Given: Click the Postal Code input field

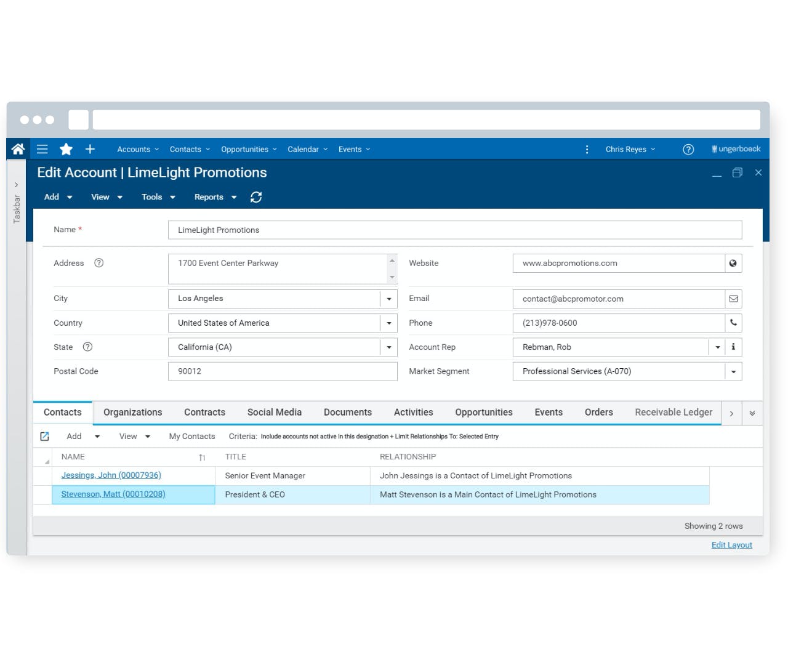Looking at the screenshot, I should [x=283, y=371].
